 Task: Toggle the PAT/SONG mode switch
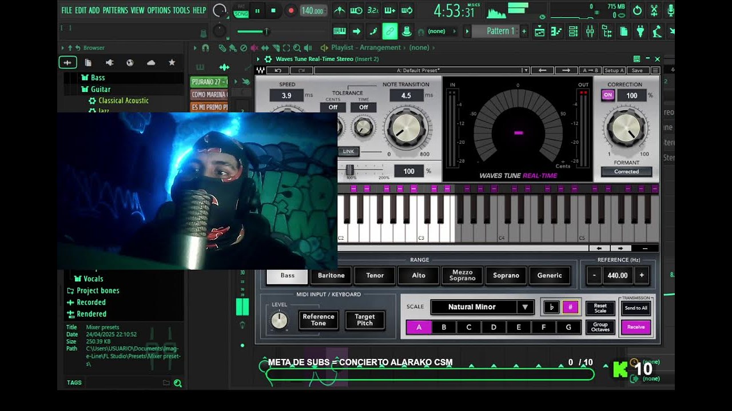click(x=241, y=11)
